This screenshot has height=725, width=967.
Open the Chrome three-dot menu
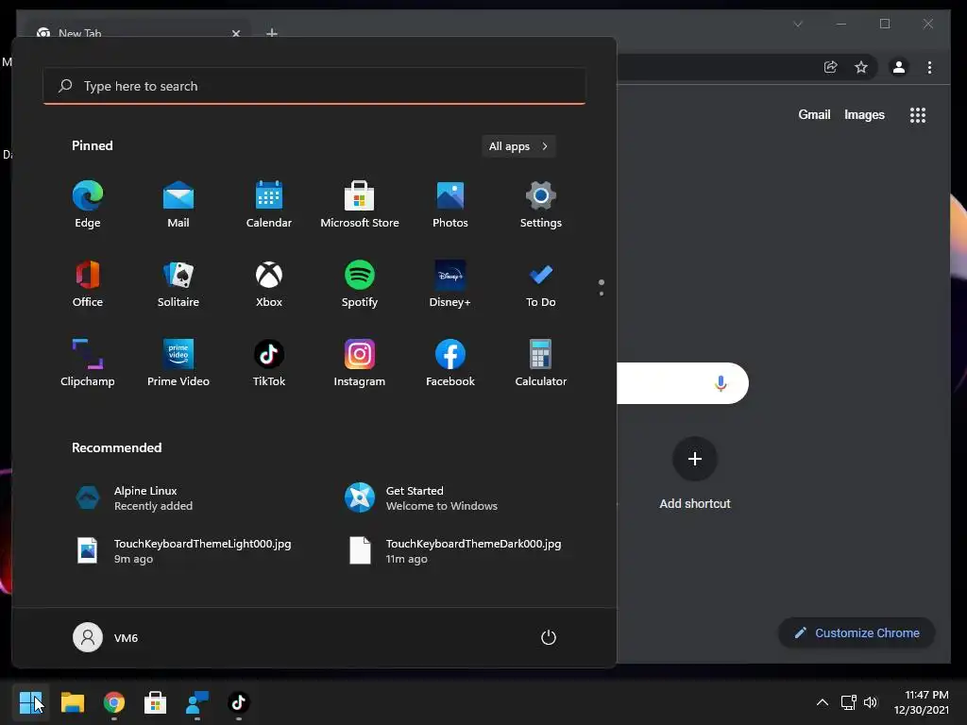(x=929, y=67)
